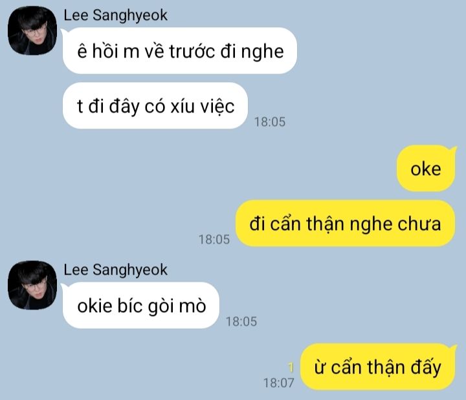Select the message 'ừ cẩn thận đấy'

pyautogui.click(x=378, y=367)
